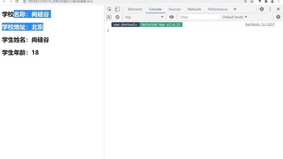Open the Default levels dropdown
The width and height of the screenshot is (283, 159).
click(235, 17)
